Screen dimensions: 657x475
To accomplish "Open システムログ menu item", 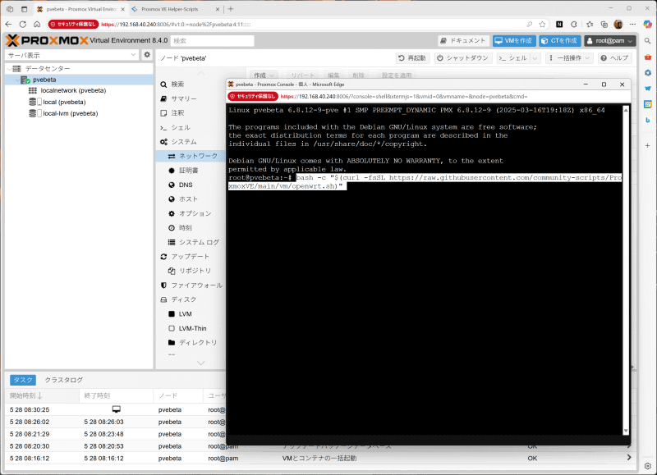I will click(x=199, y=242).
